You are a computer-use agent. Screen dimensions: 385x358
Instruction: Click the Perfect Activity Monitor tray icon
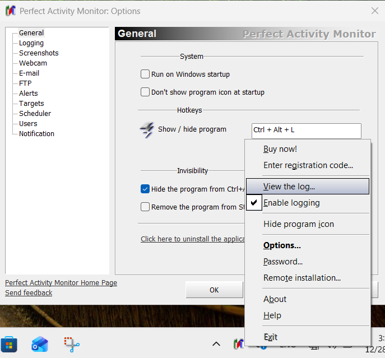[x=239, y=343]
